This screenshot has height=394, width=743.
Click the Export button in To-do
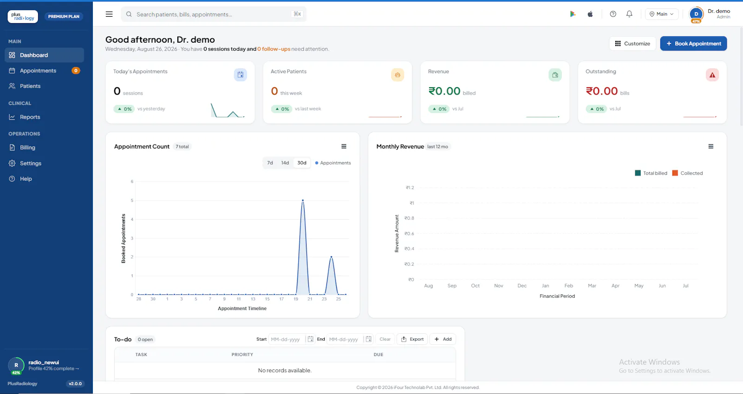(x=412, y=339)
